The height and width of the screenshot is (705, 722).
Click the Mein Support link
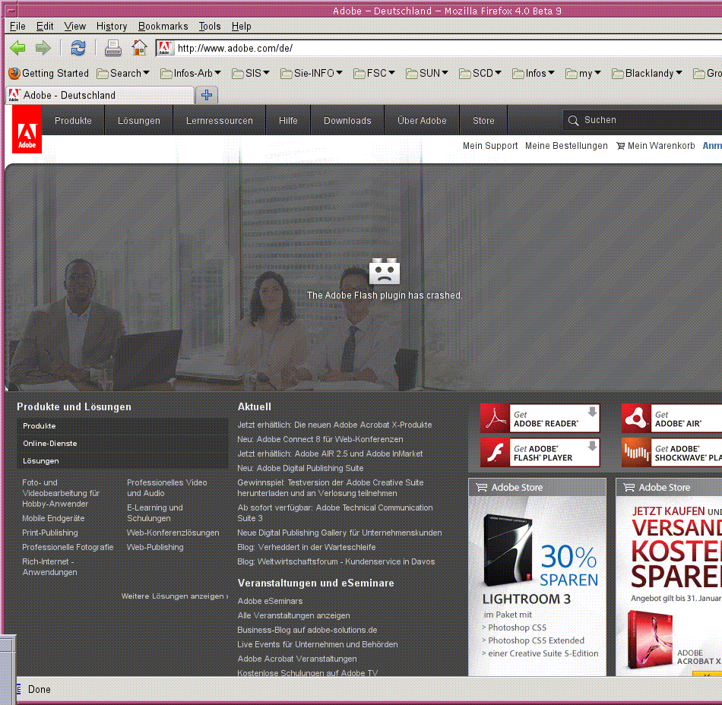[x=490, y=146]
